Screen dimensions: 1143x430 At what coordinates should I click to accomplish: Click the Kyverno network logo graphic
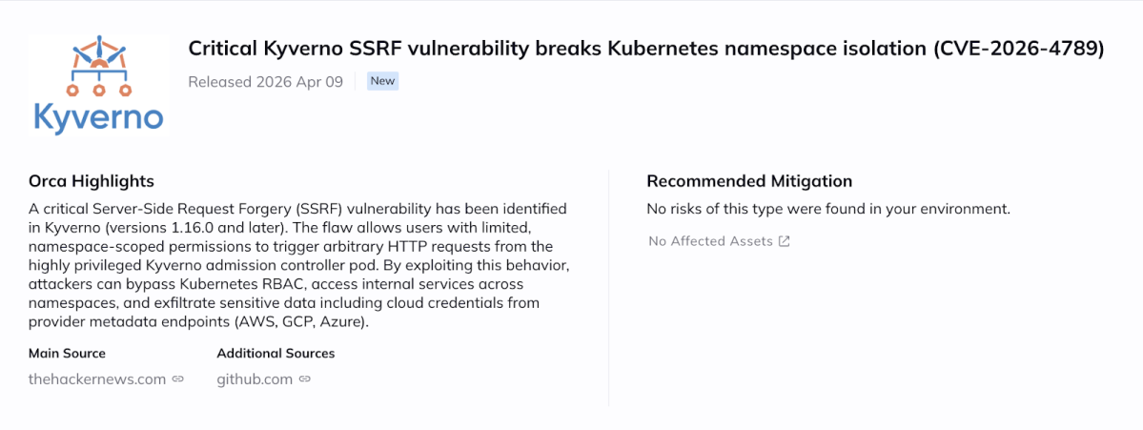(x=98, y=66)
